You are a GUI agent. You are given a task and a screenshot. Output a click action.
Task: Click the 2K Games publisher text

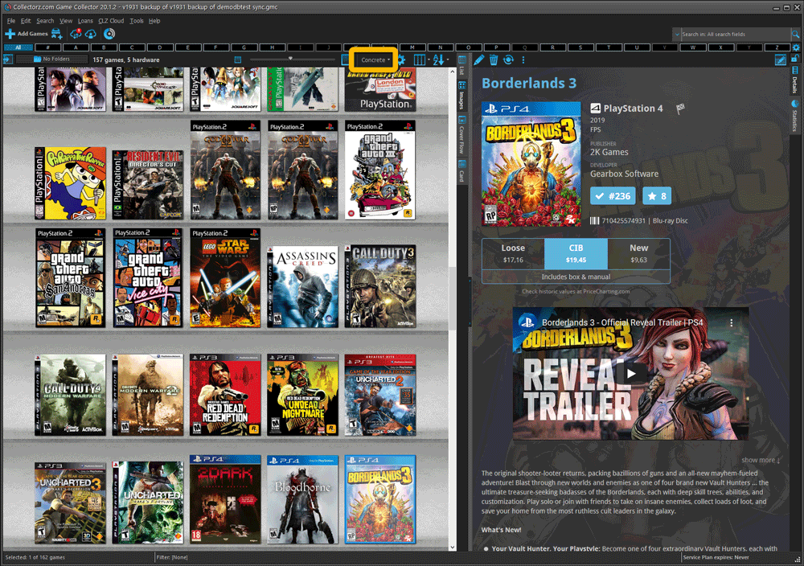pyautogui.click(x=609, y=152)
